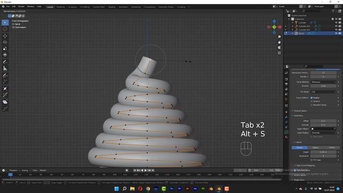Click the bevel Depth value slider
Screen dimensions: 343x193
[x=323, y=152]
